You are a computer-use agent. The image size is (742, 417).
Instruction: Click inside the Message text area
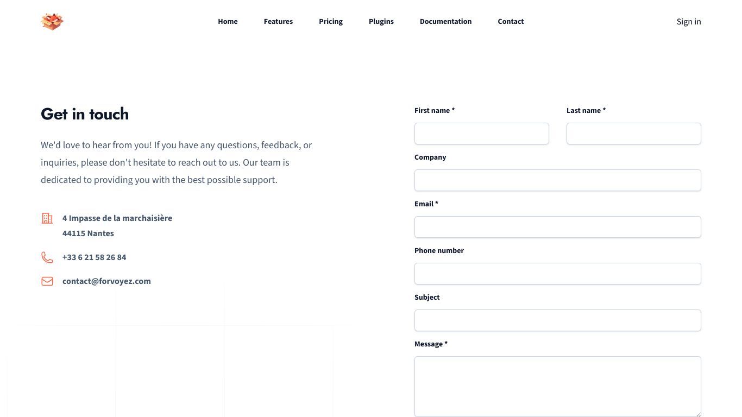click(x=558, y=387)
